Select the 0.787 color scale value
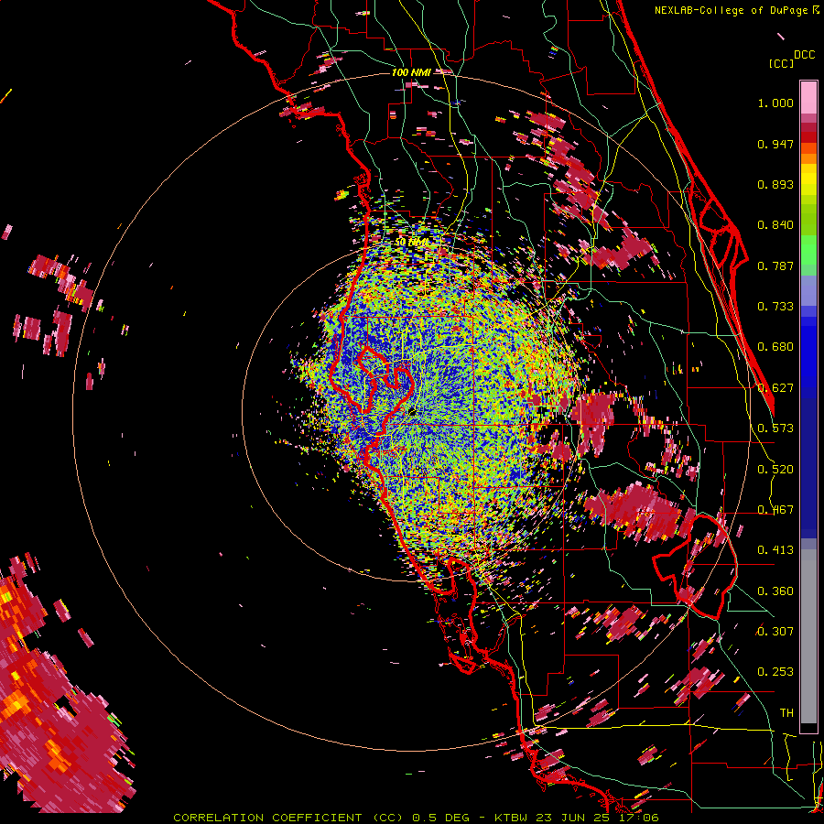The image size is (824, 824). (x=775, y=266)
